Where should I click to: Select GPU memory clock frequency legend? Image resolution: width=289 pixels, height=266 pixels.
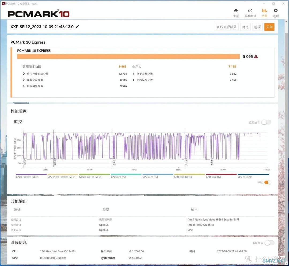63,176
